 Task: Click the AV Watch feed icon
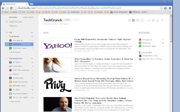click(10, 62)
